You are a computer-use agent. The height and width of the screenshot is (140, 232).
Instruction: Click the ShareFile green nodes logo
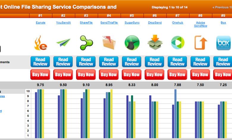[x=86, y=43]
